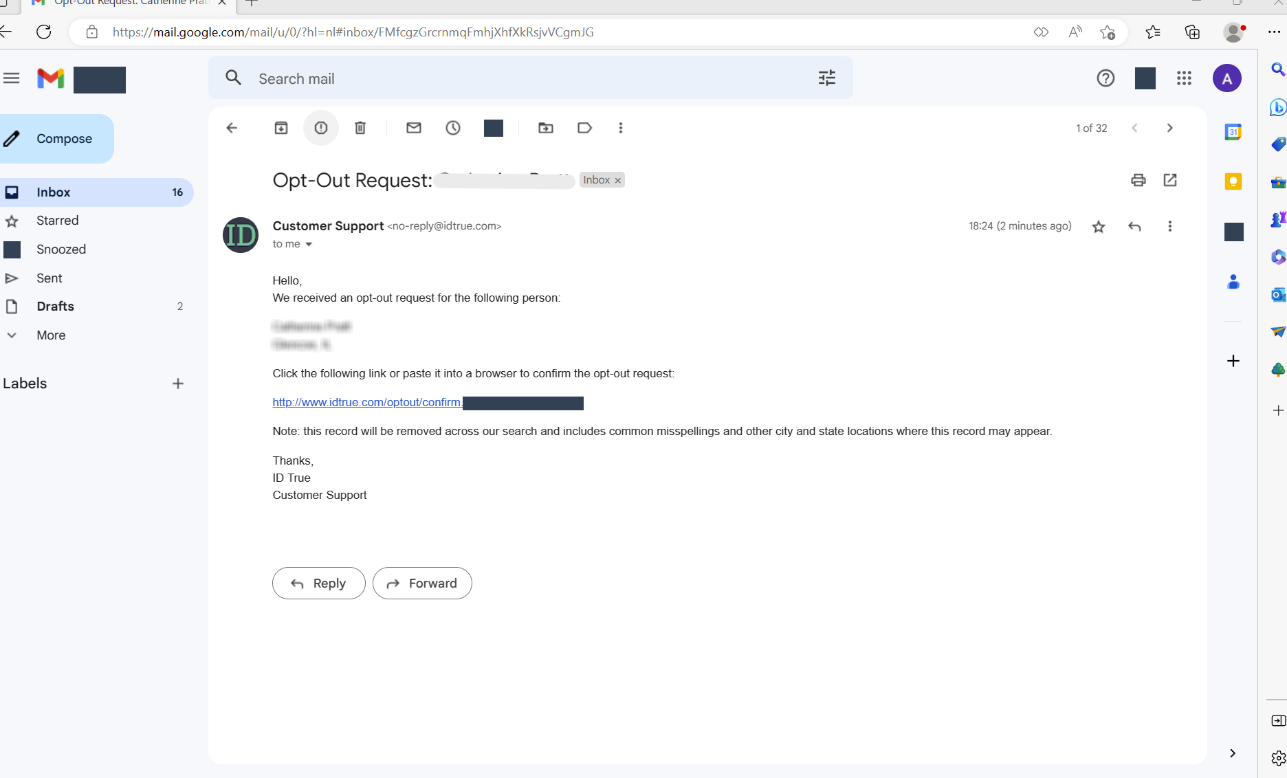Open the labels tag icon
This screenshot has height=778, width=1287.
[x=585, y=128]
